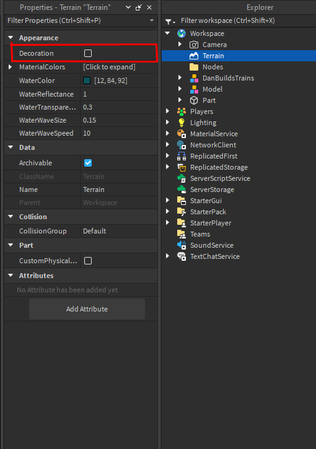Expand the MaterialColors property

[x=11, y=67]
